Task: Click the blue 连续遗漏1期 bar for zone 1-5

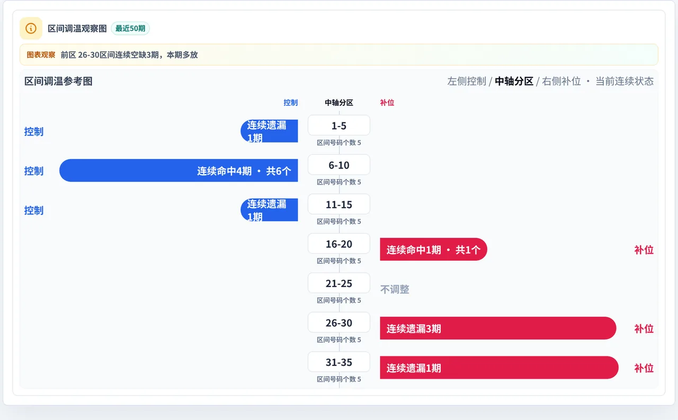Action: tap(269, 131)
